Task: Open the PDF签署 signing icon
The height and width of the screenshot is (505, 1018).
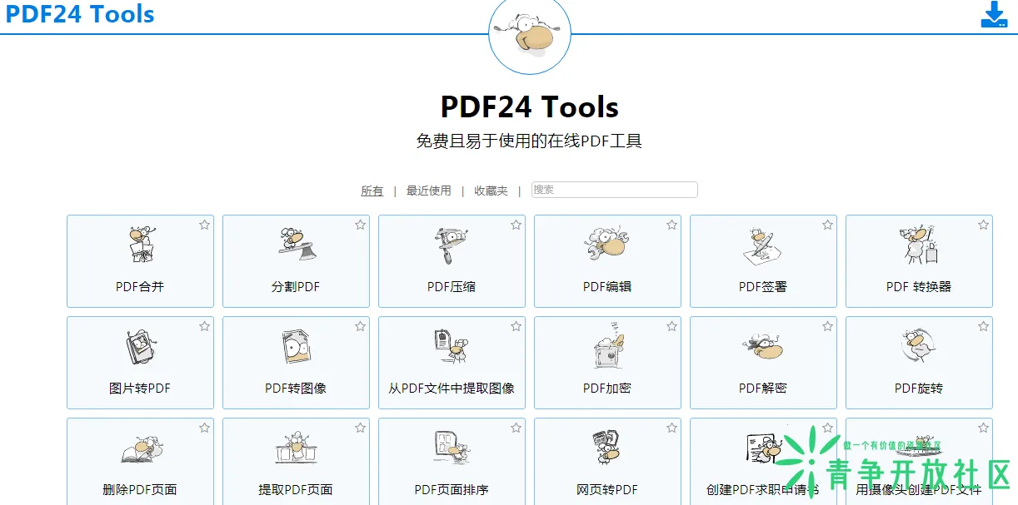Action: (x=763, y=245)
